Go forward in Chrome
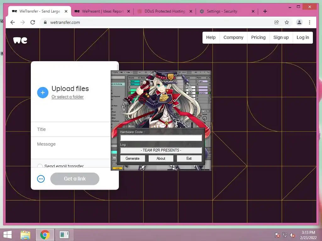Image resolution: width=322 pixels, height=241 pixels. pyautogui.click(x=23, y=22)
